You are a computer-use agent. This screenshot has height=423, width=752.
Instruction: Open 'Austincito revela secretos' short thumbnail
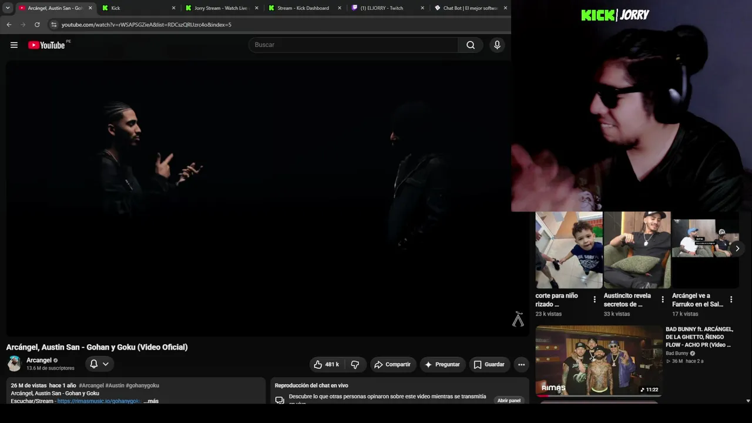coord(637,250)
